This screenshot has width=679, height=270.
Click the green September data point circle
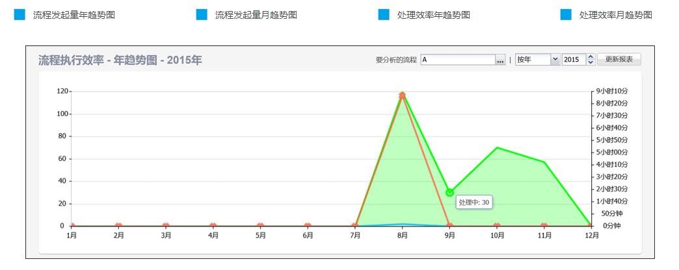point(449,192)
